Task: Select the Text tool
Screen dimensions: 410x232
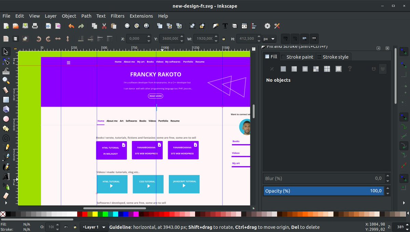Action: pos(5,176)
